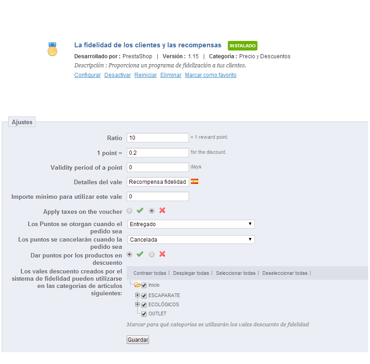Click Marcar como favorito link
Image resolution: width=370 pixels, height=364 pixels.
pyautogui.click(x=211, y=75)
